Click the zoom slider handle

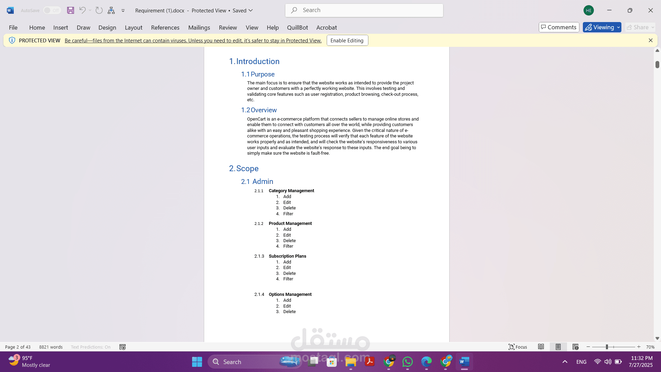click(607, 347)
